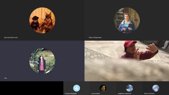Click the name label нина ковтун

point(96,93)
